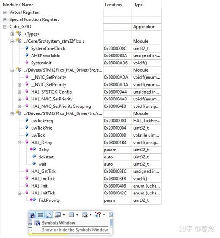Collapse the HAL_InitTick function node
The width and height of the screenshot is (220, 238).
pyautogui.click(x=19, y=193)
